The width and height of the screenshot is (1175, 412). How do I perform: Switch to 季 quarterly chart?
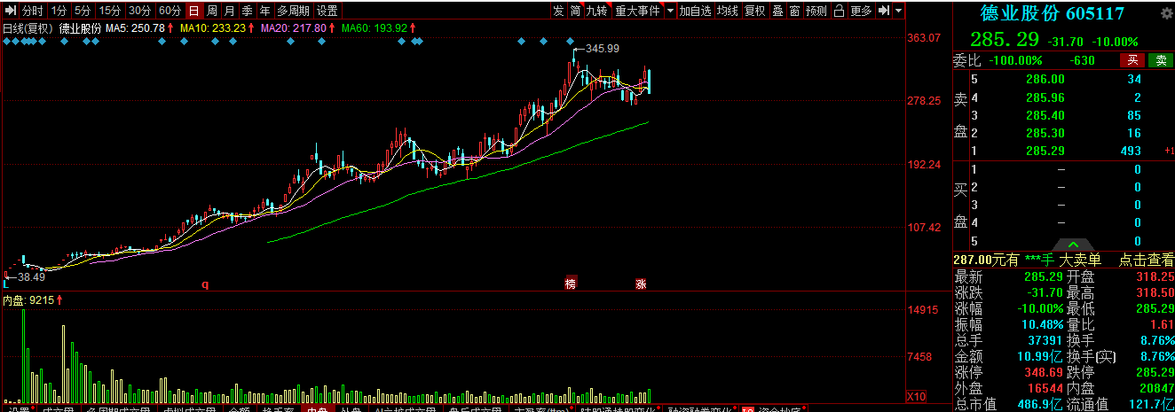pos(247,11)
